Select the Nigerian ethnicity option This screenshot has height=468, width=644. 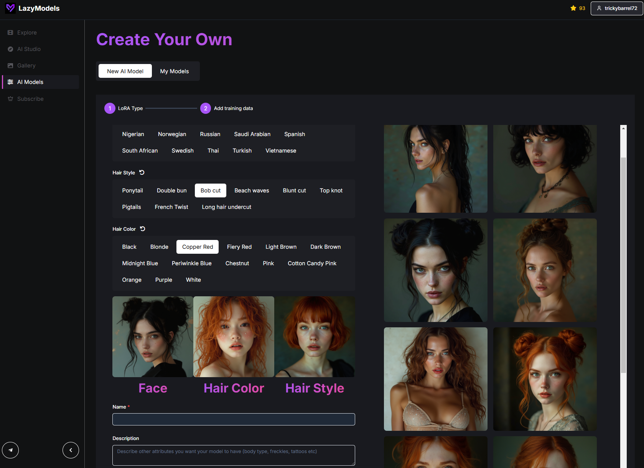[133, 134]
